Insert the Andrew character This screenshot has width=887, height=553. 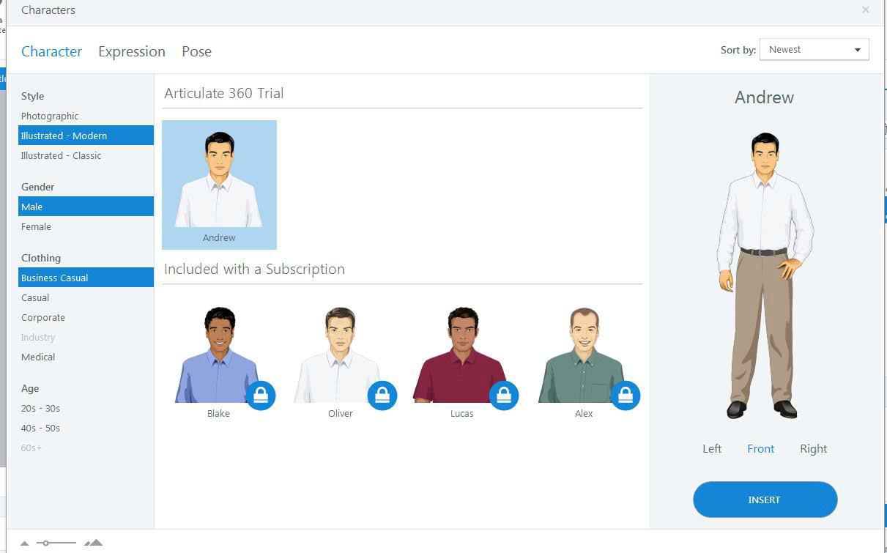[765, 500]
